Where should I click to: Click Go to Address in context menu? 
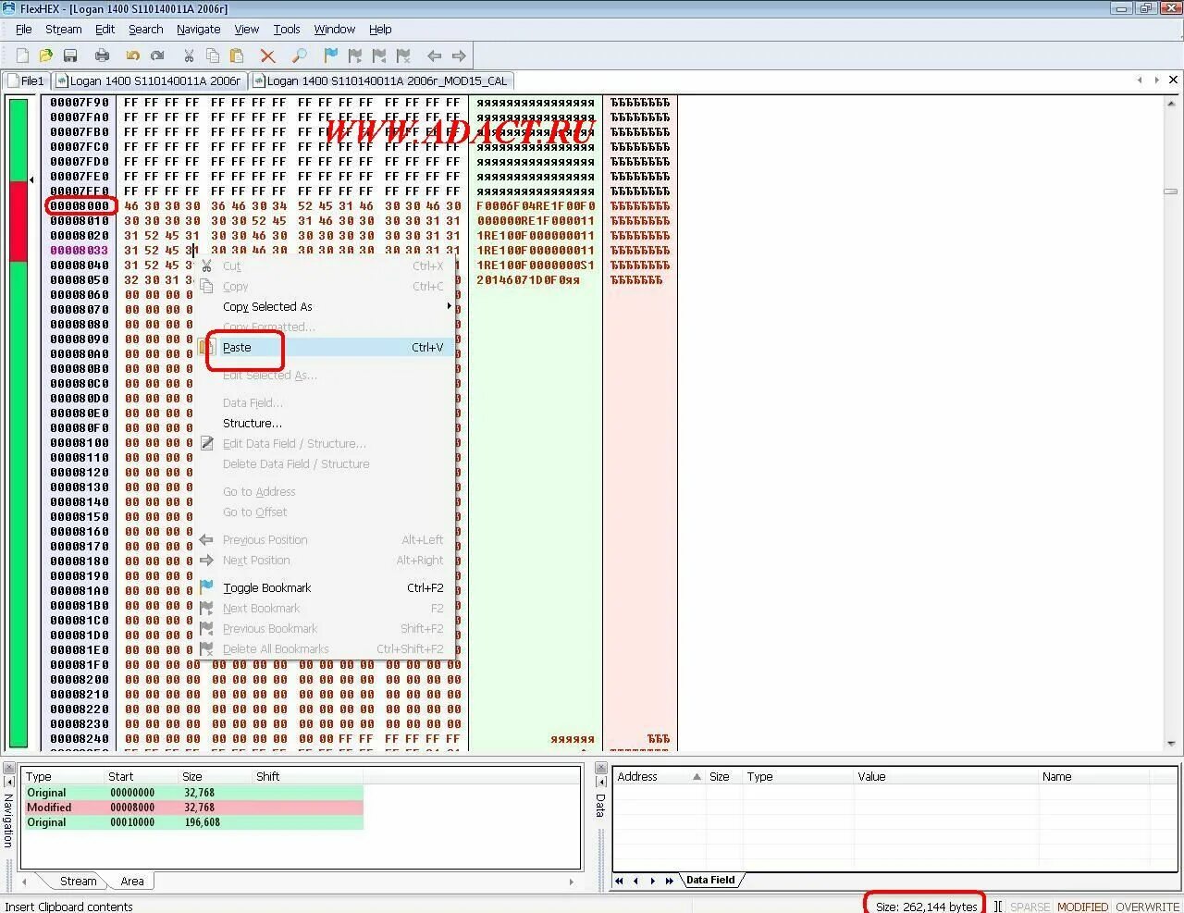coord(326,491)
